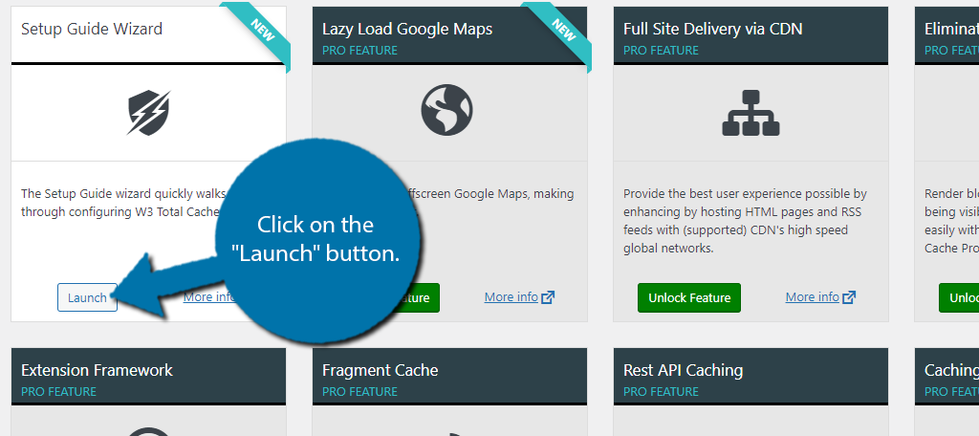Viewport: 979px width, 436px height.
Task: Click the Setup Guide wizard description text
Action: (121, 203)
